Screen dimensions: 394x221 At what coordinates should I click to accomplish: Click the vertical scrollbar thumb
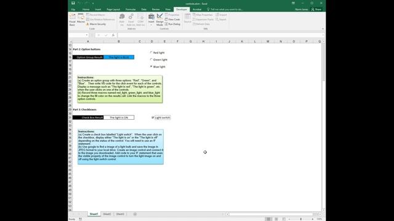[x=323, y=63]
